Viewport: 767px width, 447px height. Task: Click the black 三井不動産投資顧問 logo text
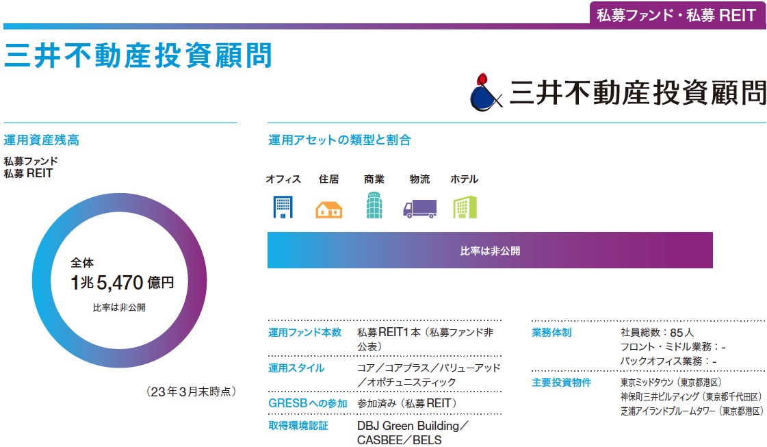click(638, 92)
